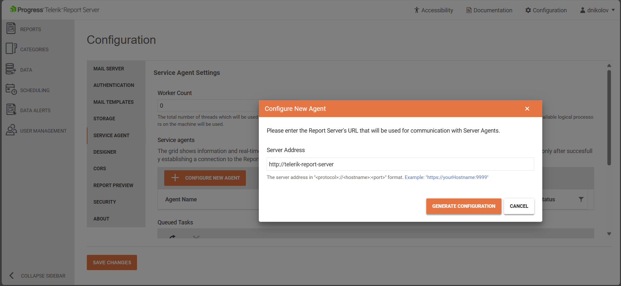The image size is (621, 286).
Task: Click Generate Configuration button
Action: point(464,206)
